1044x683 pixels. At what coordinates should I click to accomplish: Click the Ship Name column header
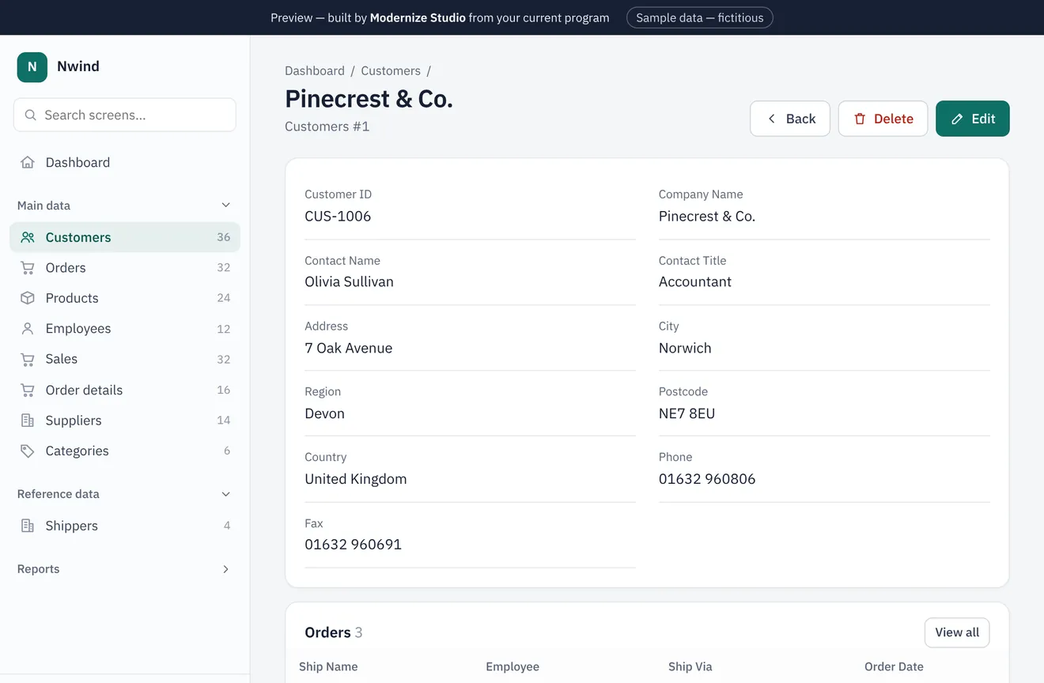click(328, 666)
